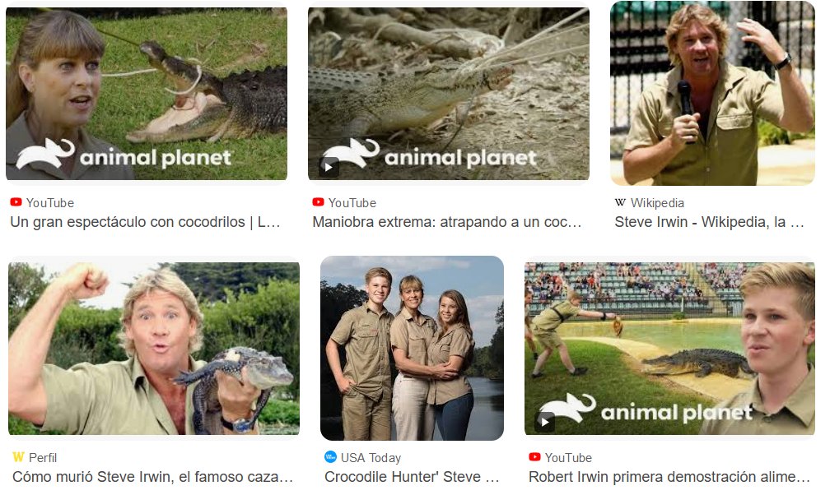Click the Perfil source name label
This screenshot has width=830, height=495.
[x=43, y=457]
